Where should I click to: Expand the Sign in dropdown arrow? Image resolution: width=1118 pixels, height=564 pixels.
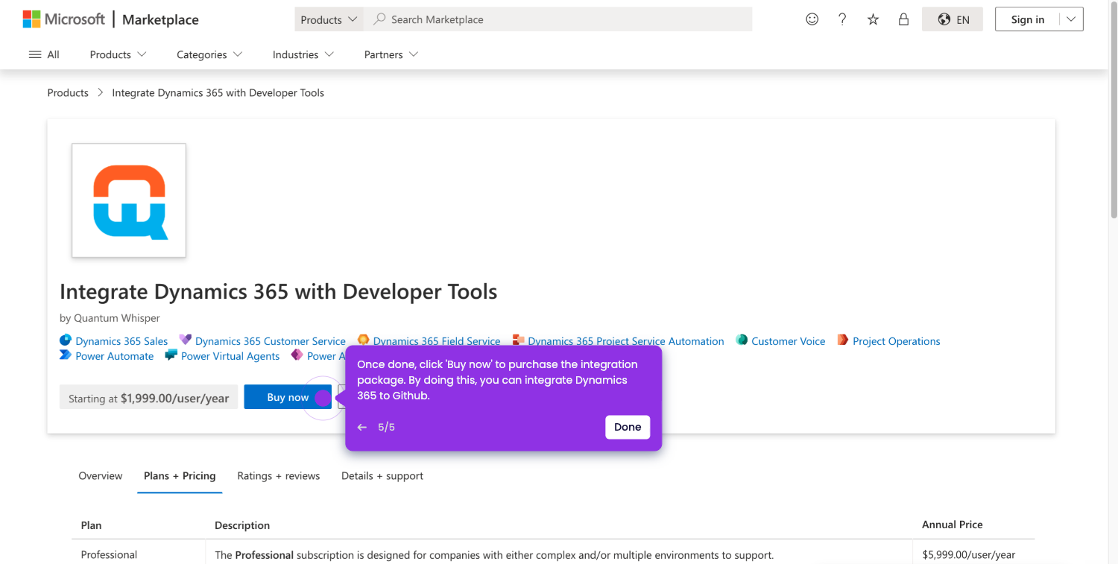[1071, 19]
